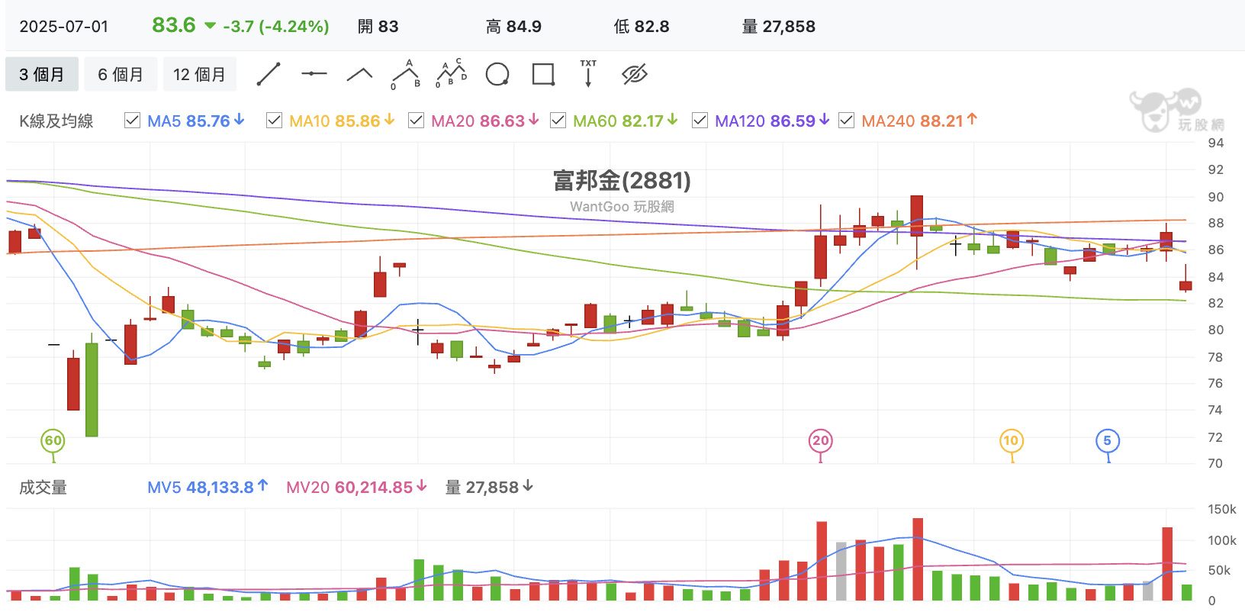Click the 富邦金(2881) chart title
This screenshot has width=1245, height=612.
pos(622,181)
